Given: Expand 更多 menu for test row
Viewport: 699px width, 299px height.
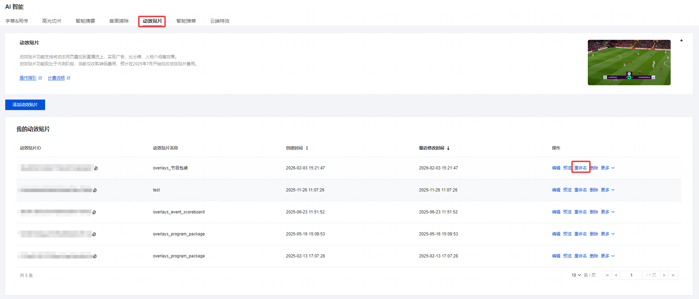Looking at the screenshot, I should [x=608, y=190].
